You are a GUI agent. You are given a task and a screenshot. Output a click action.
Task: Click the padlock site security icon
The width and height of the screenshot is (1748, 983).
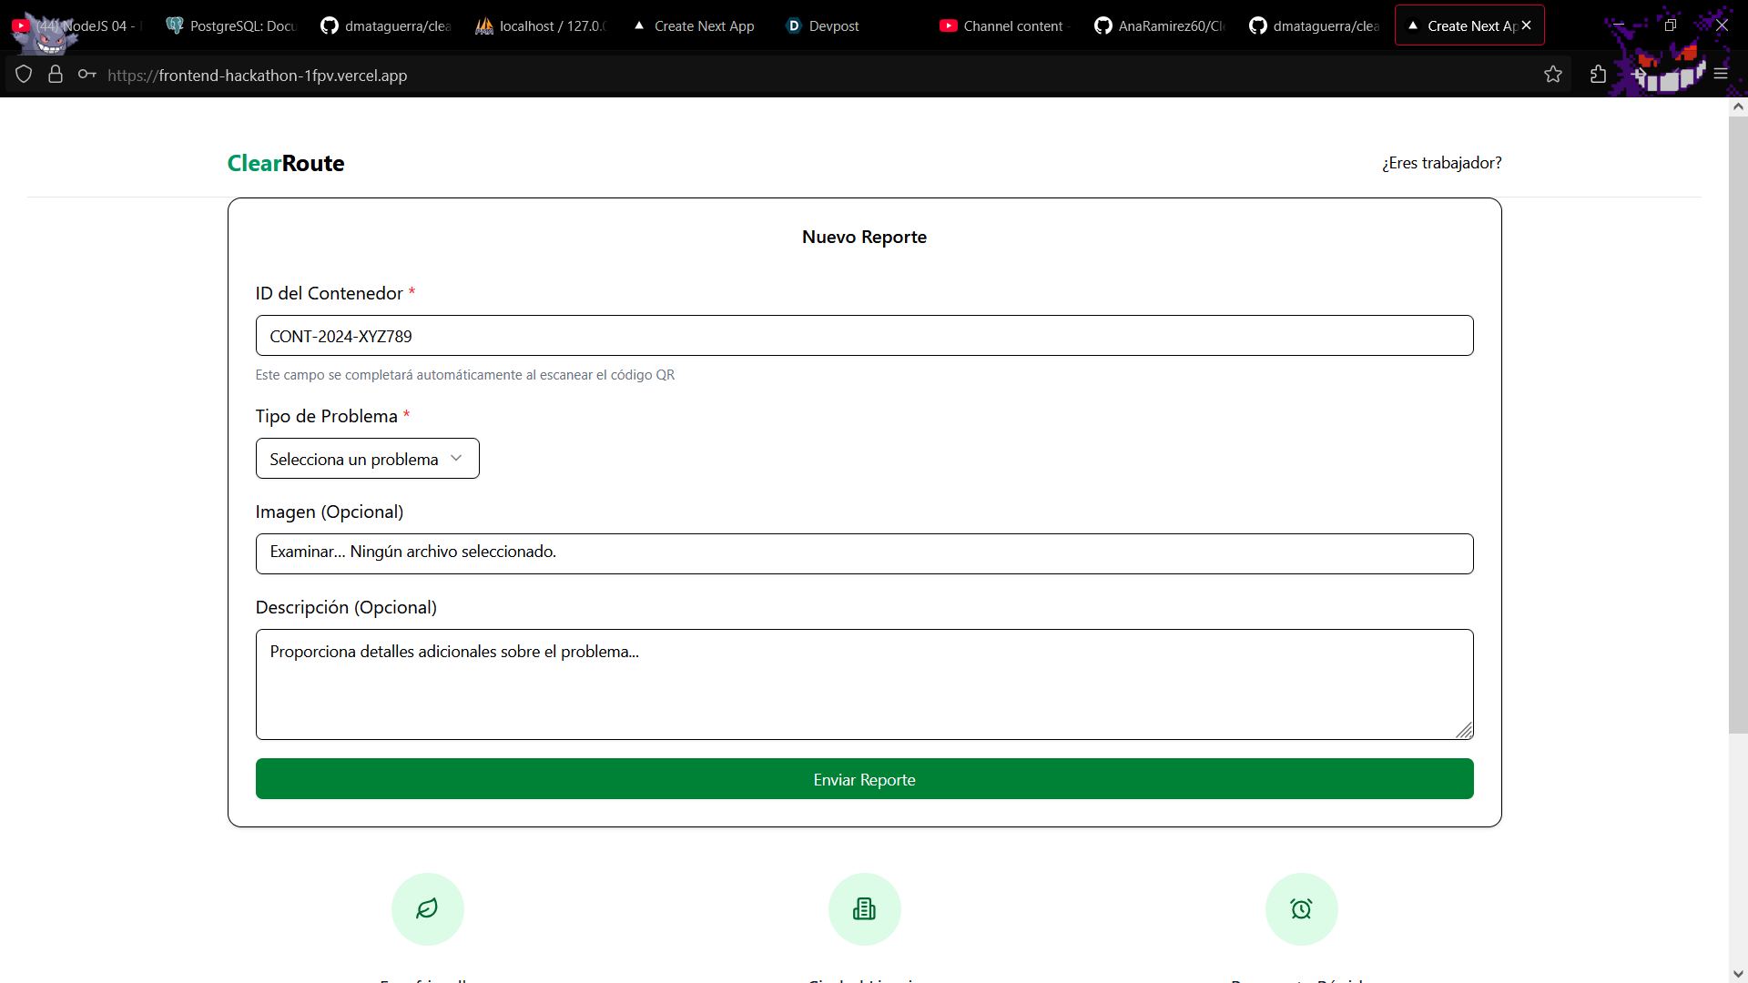(56, 75)
